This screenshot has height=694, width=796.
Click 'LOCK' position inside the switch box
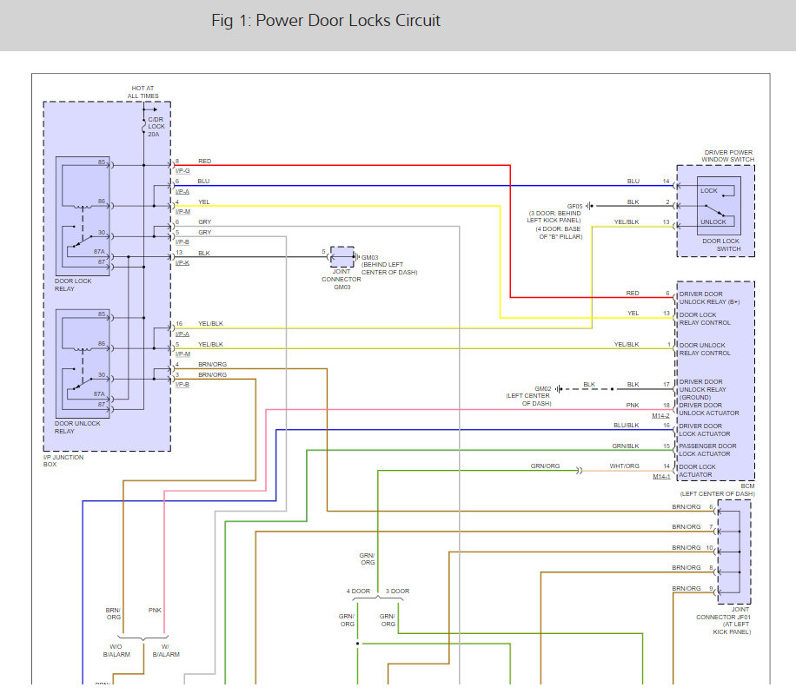[709, 191]
